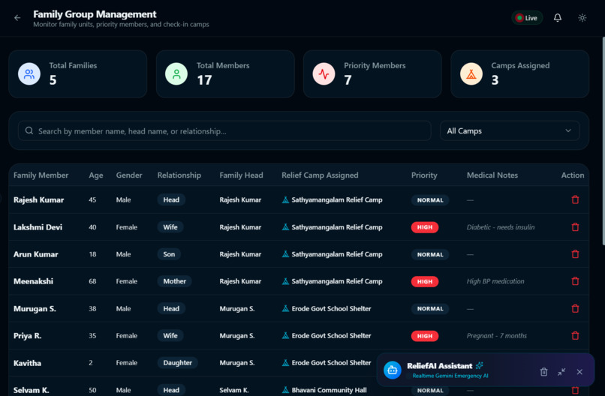Viewport: 605px width, 396px height.
Task: Click 'Pregnant - 7 months' note
Action: pos(497,335)
